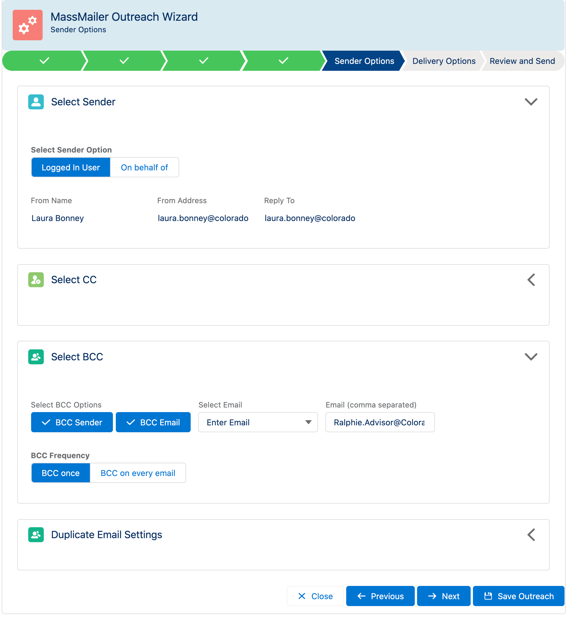
Task: Click the Duplicate Email Settings heading
Action: [107, 535]
